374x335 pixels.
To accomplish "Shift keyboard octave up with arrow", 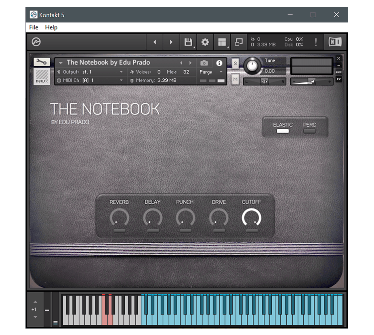I will (x=35, y=302).
